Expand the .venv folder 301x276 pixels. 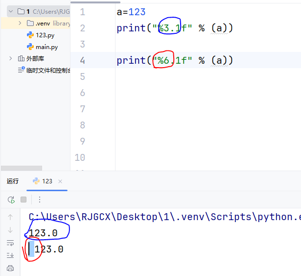tap(20, 23)
